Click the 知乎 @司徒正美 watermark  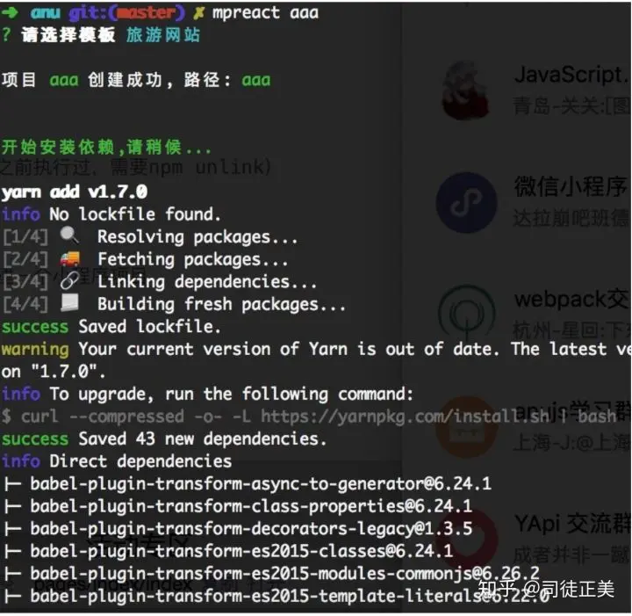[546, 589]
